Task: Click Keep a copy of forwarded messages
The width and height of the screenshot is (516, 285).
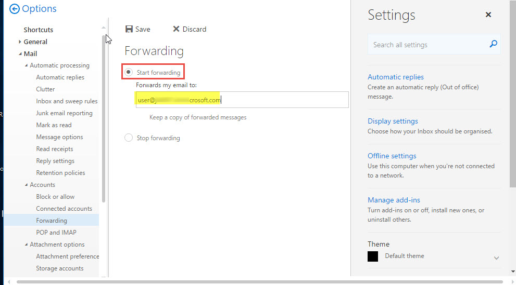Action: click(x=198, y=117)
